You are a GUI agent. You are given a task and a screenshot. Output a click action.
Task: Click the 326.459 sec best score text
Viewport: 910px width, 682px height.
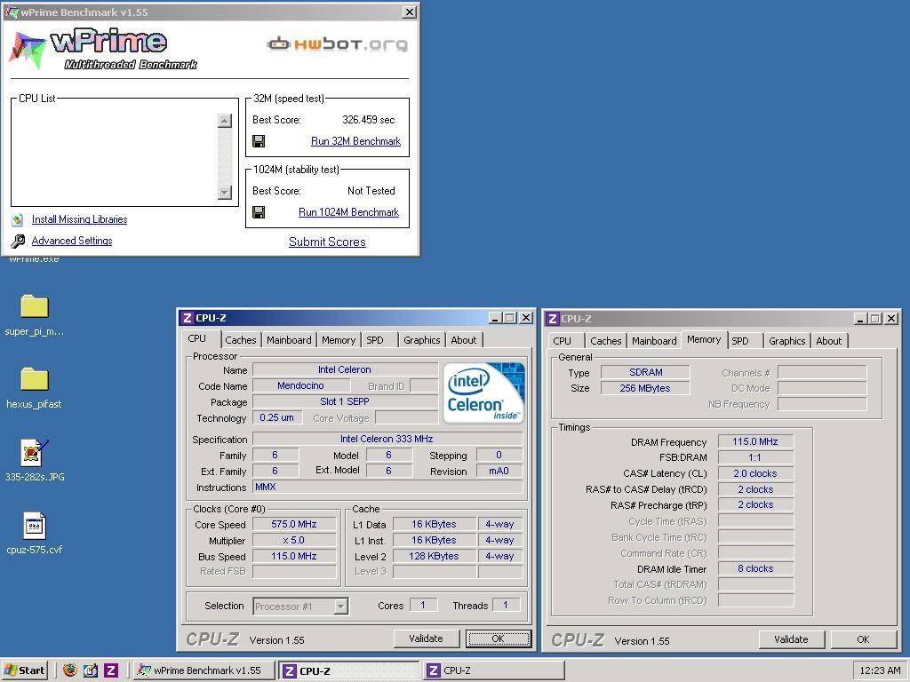pyautogui.click(x=369, y=120)
